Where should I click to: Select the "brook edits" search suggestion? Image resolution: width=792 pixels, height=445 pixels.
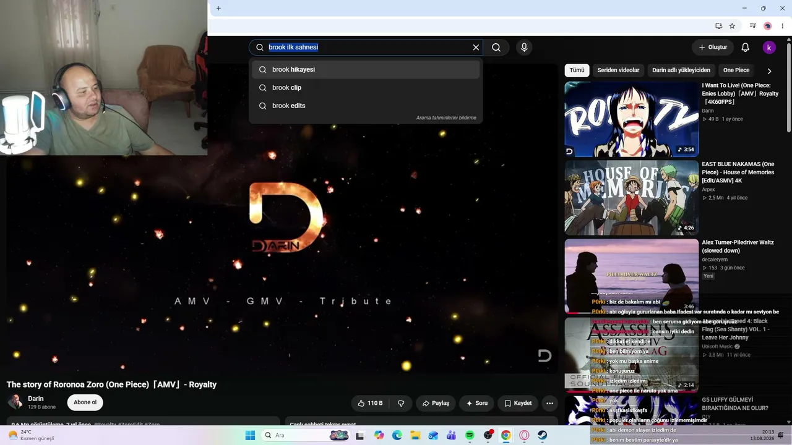pyautogui.click(x=366, y=106)
